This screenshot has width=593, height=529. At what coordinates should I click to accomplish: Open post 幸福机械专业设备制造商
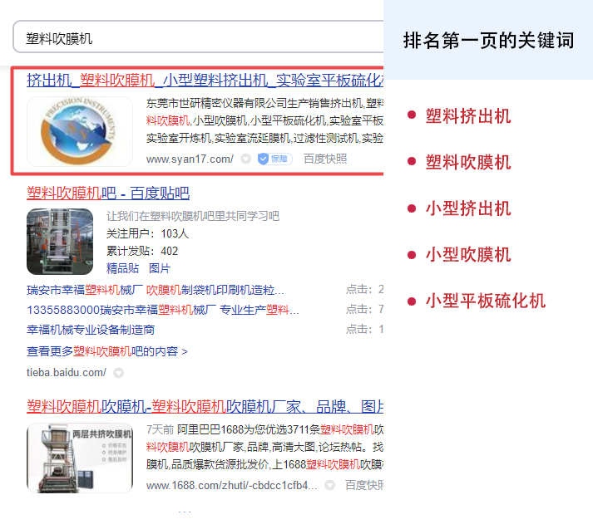91,330
